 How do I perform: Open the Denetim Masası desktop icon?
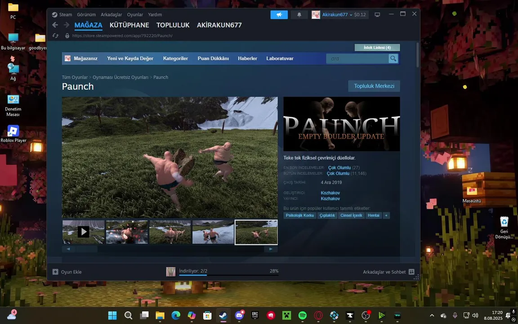pyautogui.click(x=13, y=105)
